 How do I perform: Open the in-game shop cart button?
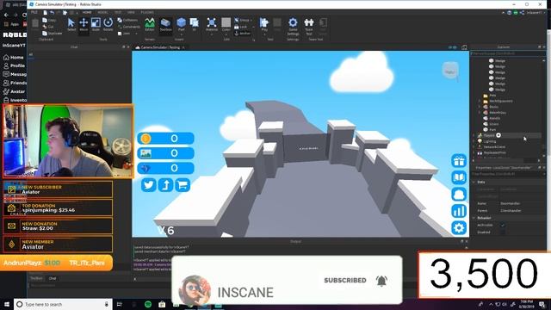(x=183, y=185)
